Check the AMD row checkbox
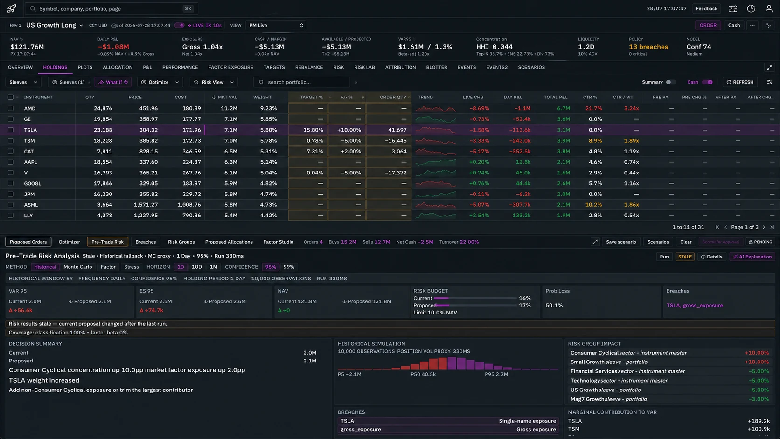Screen dimensions: 780x439 point(11,108)
